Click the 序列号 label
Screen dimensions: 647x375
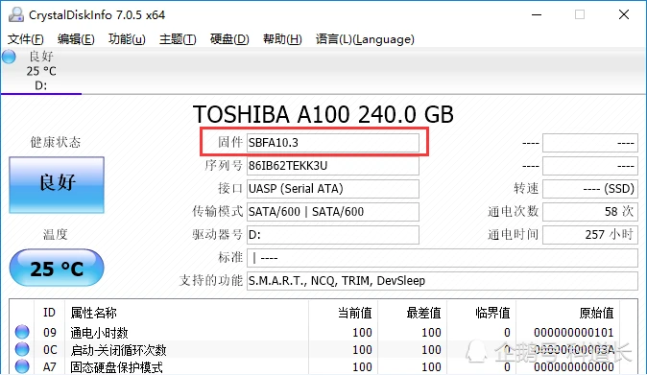point(224,166)
